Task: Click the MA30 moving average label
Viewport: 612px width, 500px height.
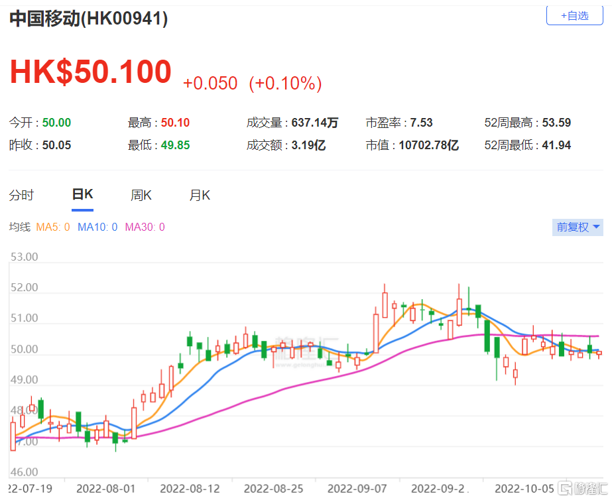Action: pos(145,227)
